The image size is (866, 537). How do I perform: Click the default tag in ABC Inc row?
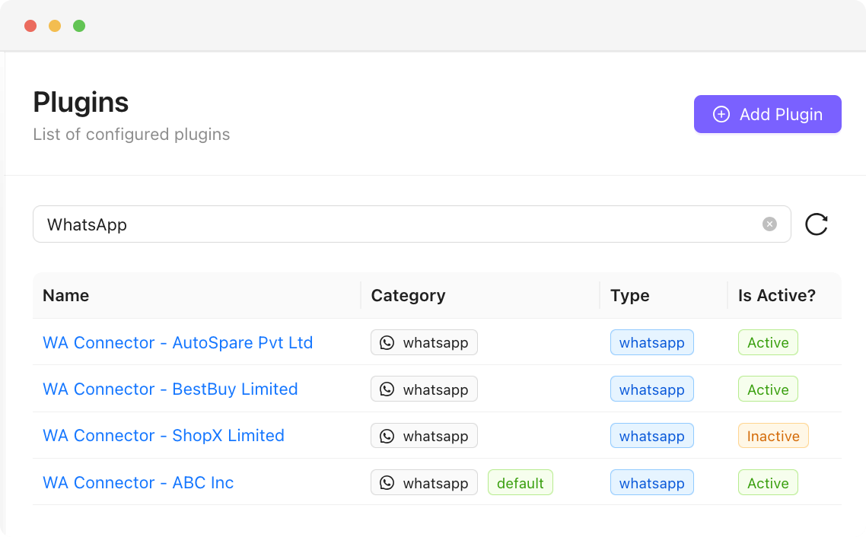(521, 482)
